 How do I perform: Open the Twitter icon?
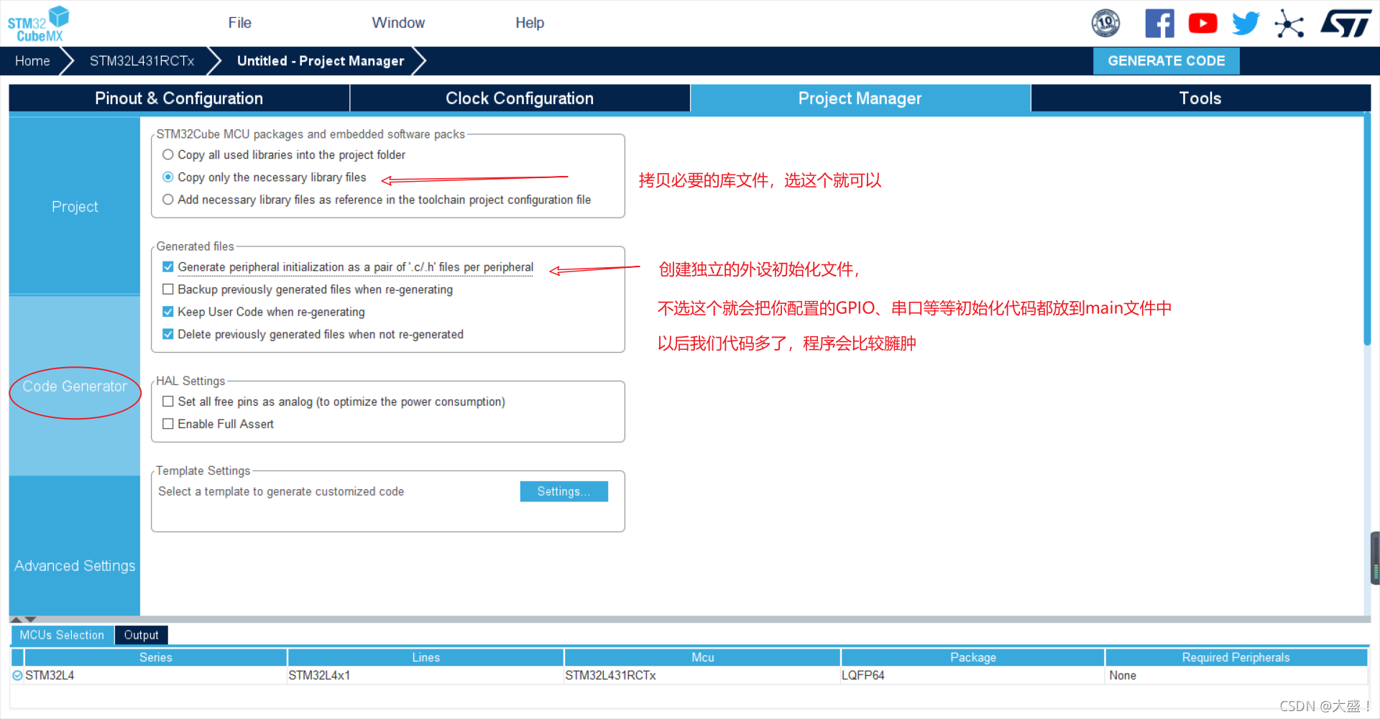pos(1246,23)
